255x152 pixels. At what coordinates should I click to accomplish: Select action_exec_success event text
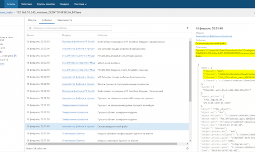pyautogui.click(x=108, y=63)
